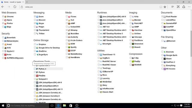Image resolution: width=192 pixels, height=108 pixels.
Task: Open Task View on the taskbar
Action: click(x=52, y=106)
